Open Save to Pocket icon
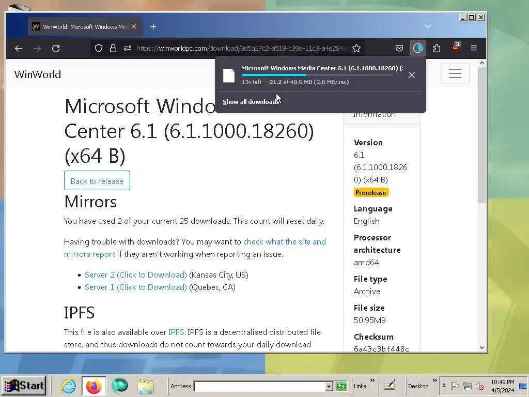 point(399,48)
